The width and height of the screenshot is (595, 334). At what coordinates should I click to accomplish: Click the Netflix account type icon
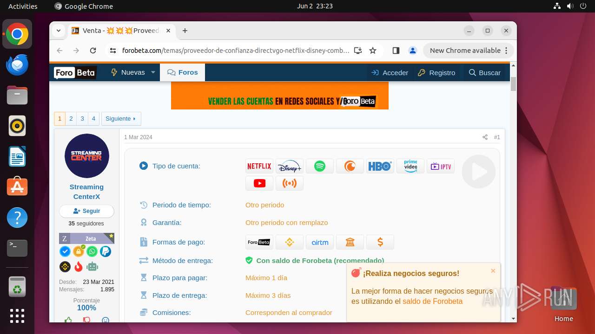(259, 166)
